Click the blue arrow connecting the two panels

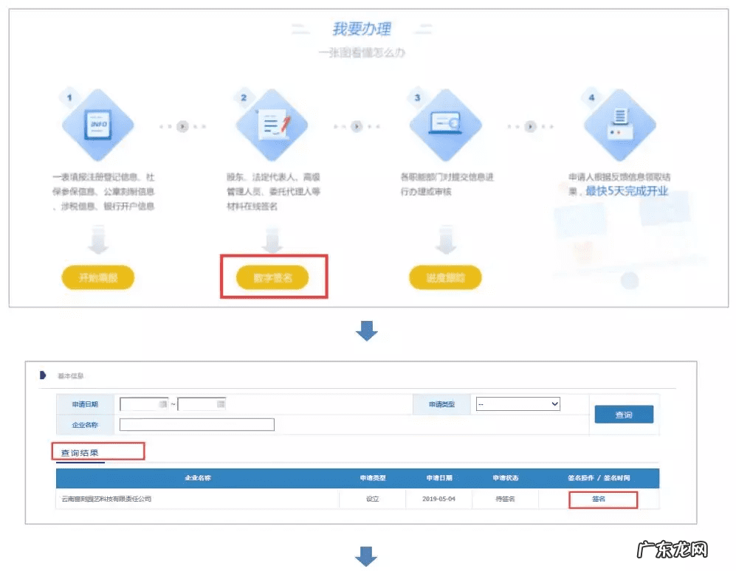[368, 331]
